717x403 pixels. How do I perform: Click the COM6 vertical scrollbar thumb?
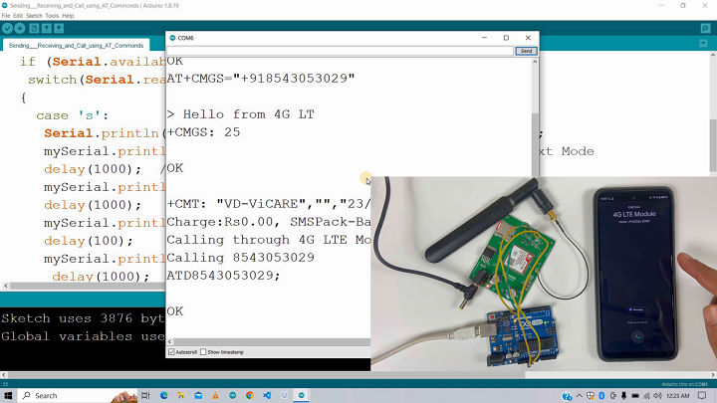(x=535, y=144)
